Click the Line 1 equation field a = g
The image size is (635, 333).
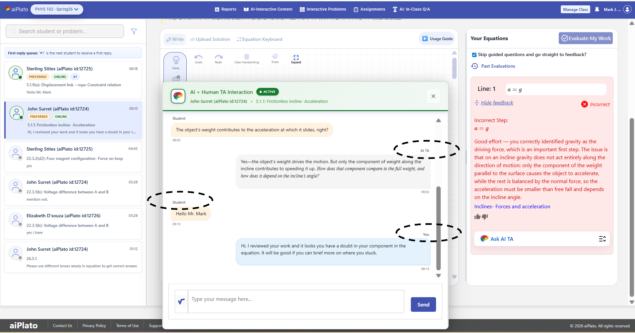556,90
